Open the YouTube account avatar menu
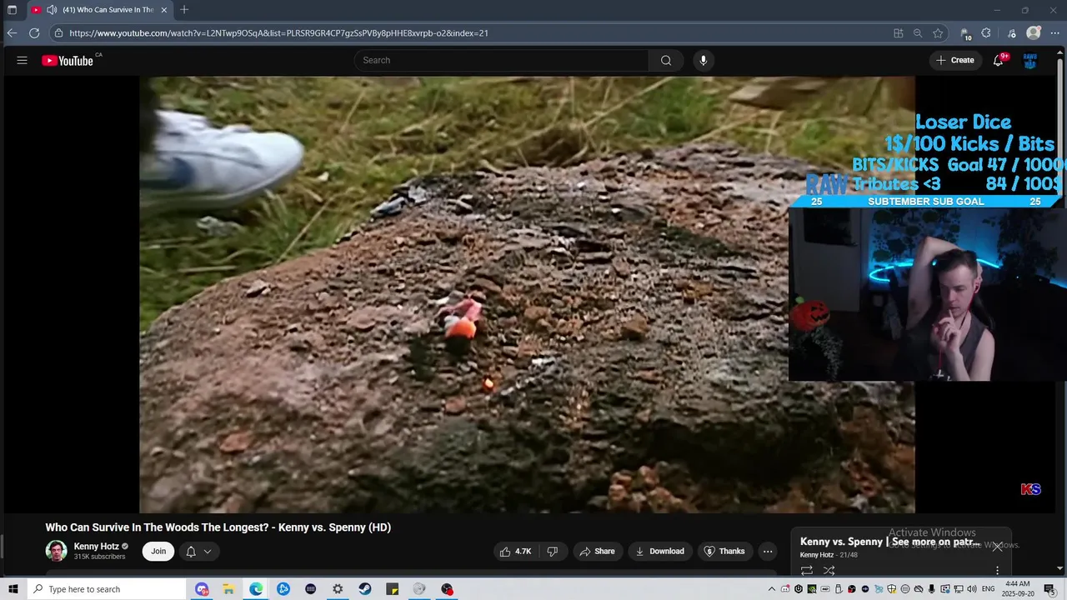The width and height of the screenshot is (1067, 600). pos(1030,60)
